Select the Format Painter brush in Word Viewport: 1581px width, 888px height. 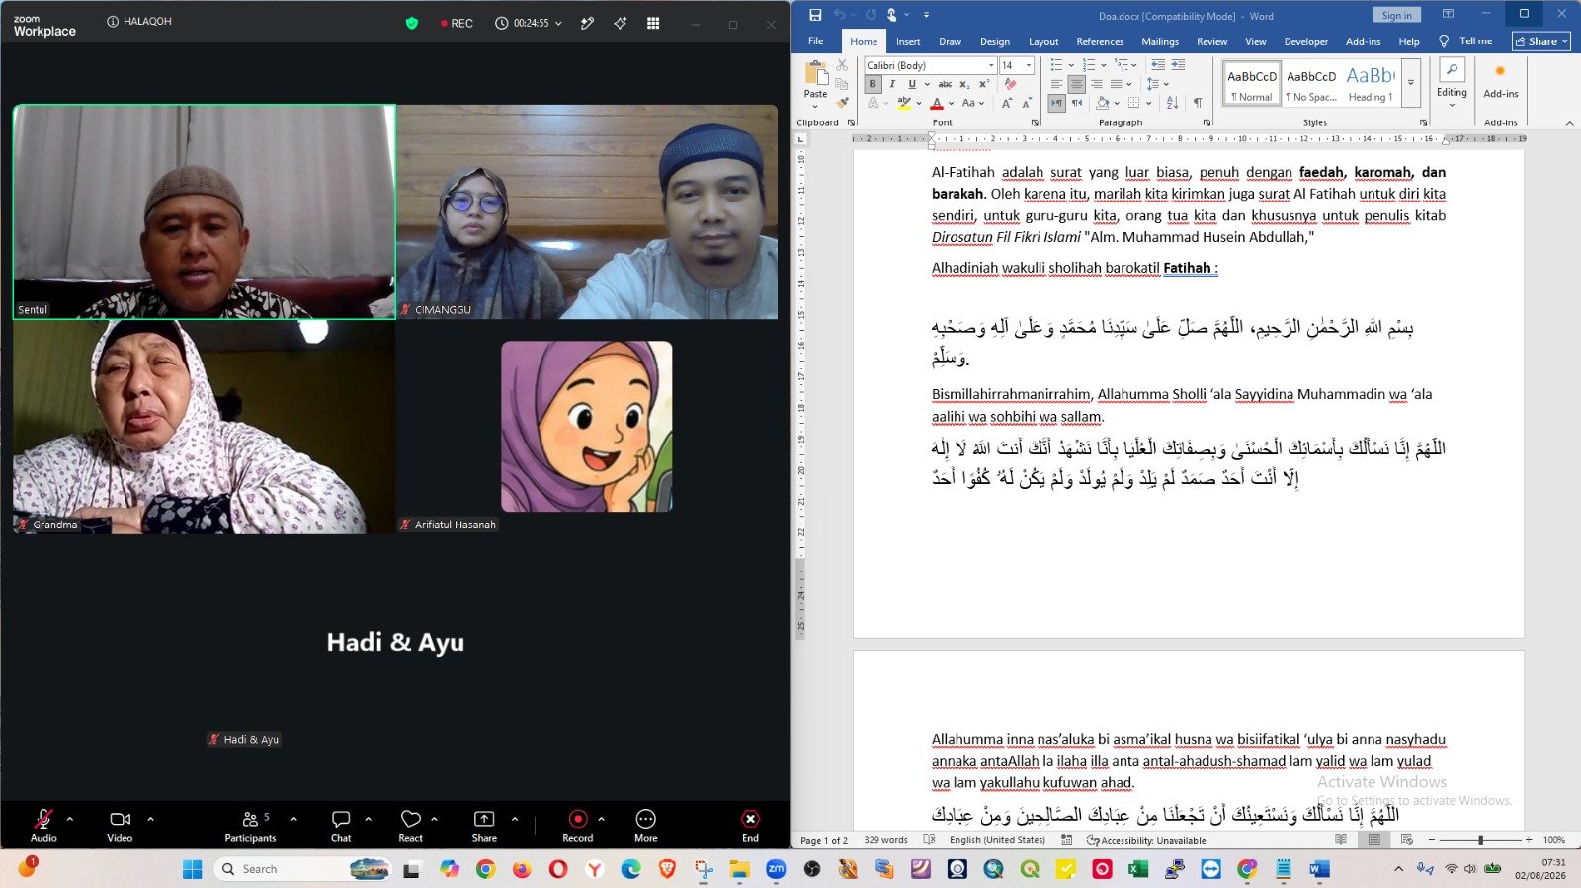point(843,103)
